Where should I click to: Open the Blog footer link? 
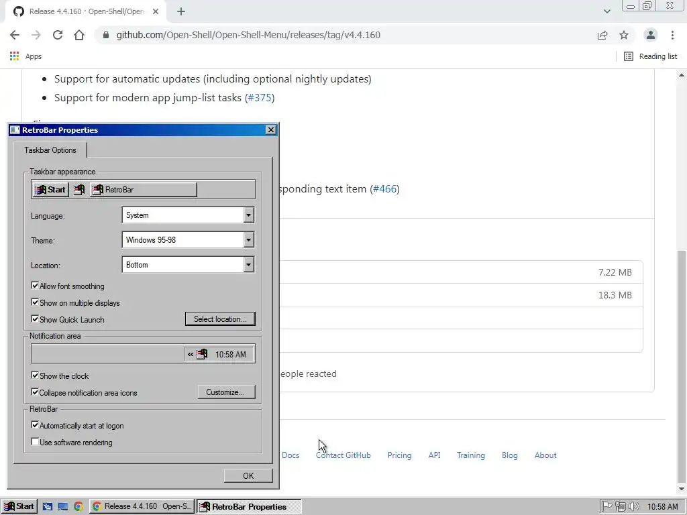[x=510, y=455]
